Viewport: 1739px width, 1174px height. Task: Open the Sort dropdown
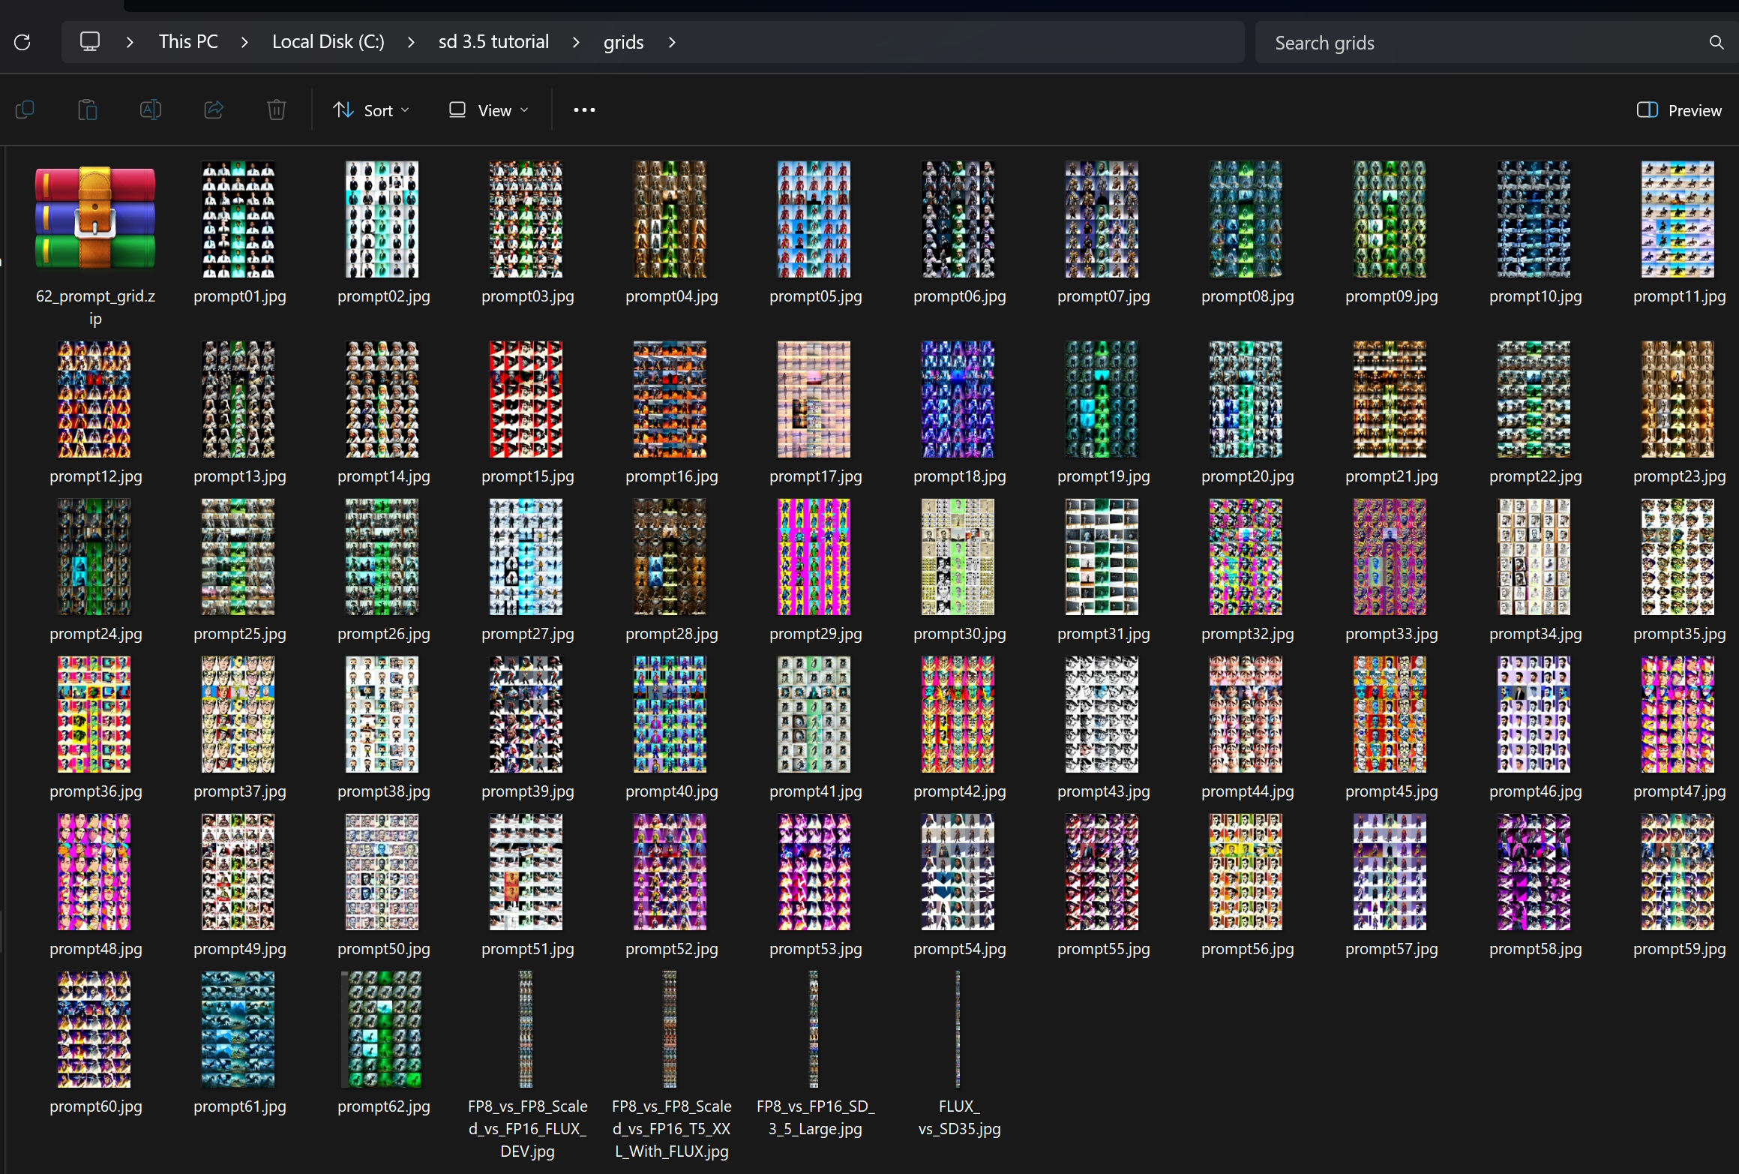click(x=371, y=110)
